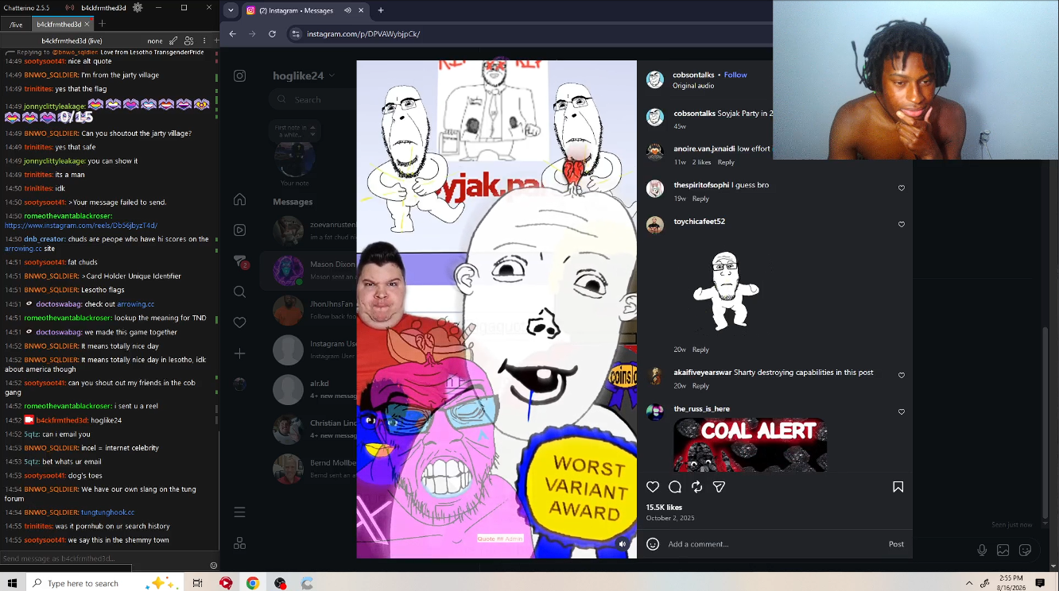Image resolution: width=1059 pixels, height=591 pixels.
Task: Open the instagram.com reels link in chat
Action: pos(81,226)
